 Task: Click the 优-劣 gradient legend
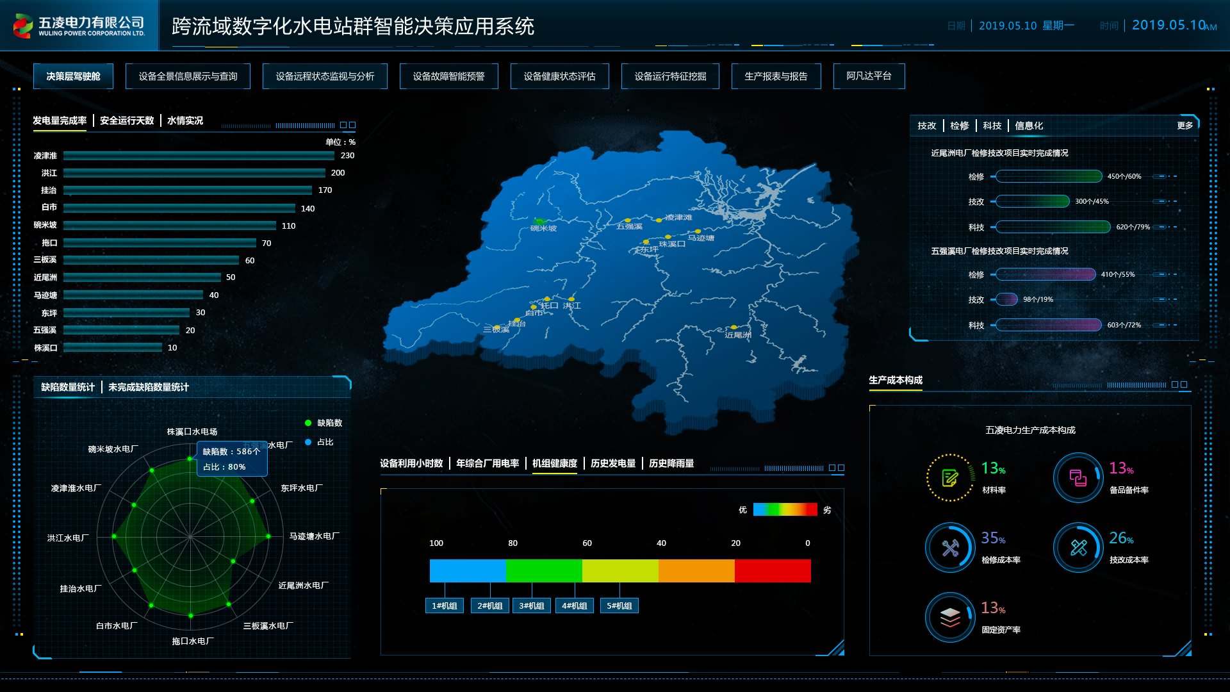[785, 509]
